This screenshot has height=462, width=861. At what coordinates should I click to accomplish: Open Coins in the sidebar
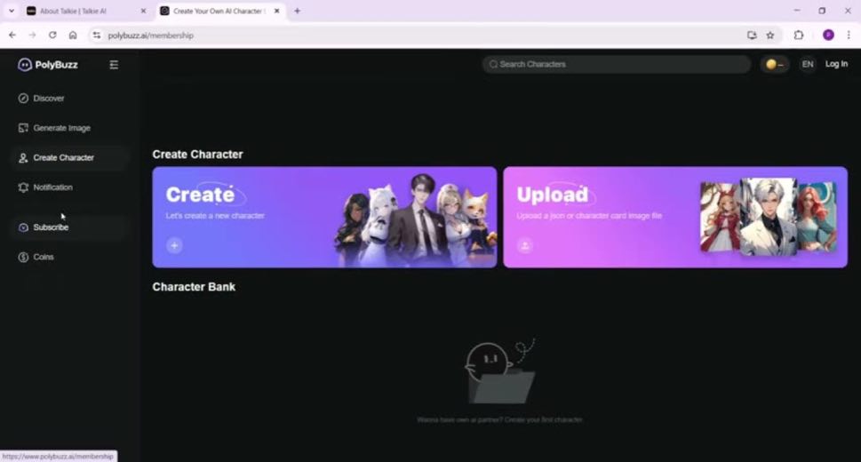tap(69, 257)
